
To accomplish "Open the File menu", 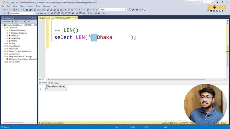I will (x=3, y=6).
